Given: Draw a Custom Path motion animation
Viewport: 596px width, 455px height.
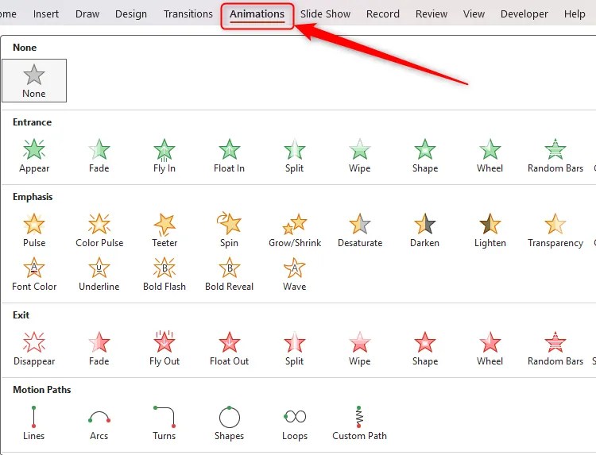Looking at the screenshot, I should (359, 423).
